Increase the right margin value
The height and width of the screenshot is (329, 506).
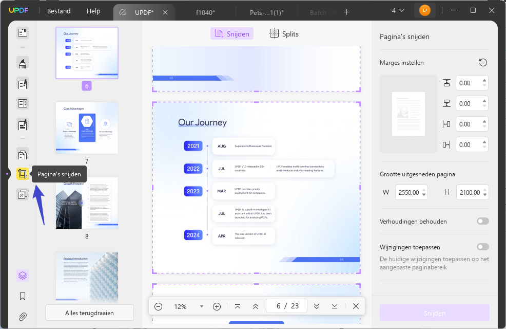click(x=484, y=142)
